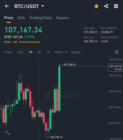
Task: Tap the Vol tag
Action: click(15, 42)
